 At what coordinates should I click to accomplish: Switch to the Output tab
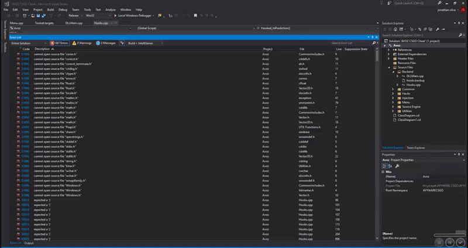29,243
